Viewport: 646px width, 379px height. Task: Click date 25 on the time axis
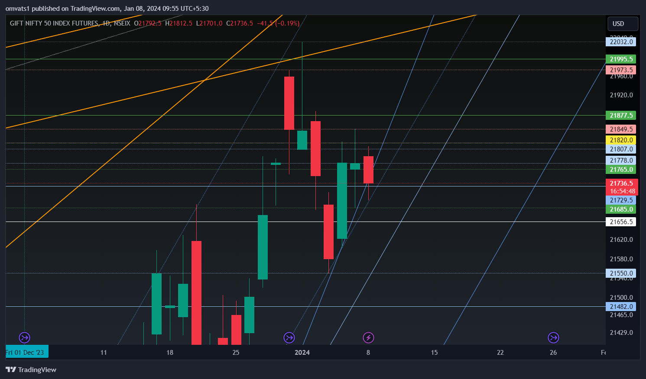[236, 353]
